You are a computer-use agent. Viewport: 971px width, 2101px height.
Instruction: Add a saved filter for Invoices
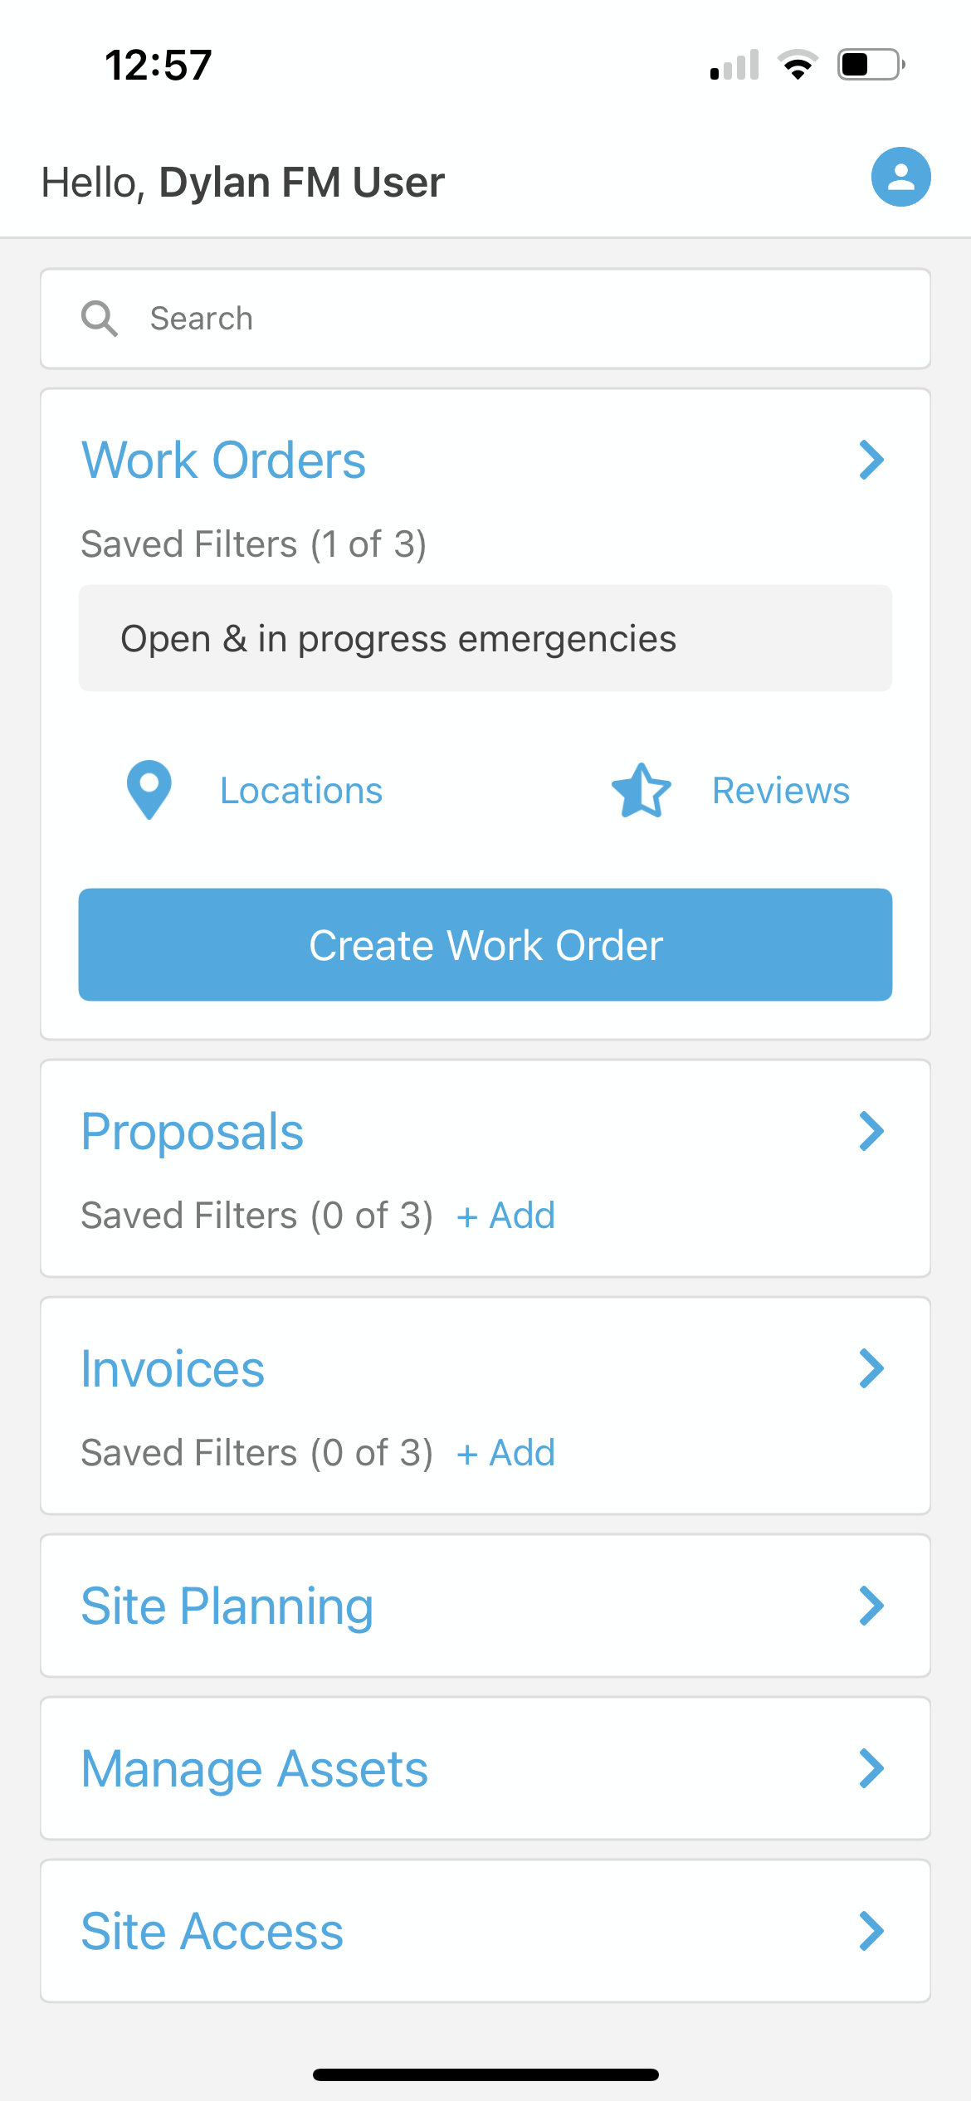coord(505,1453)
